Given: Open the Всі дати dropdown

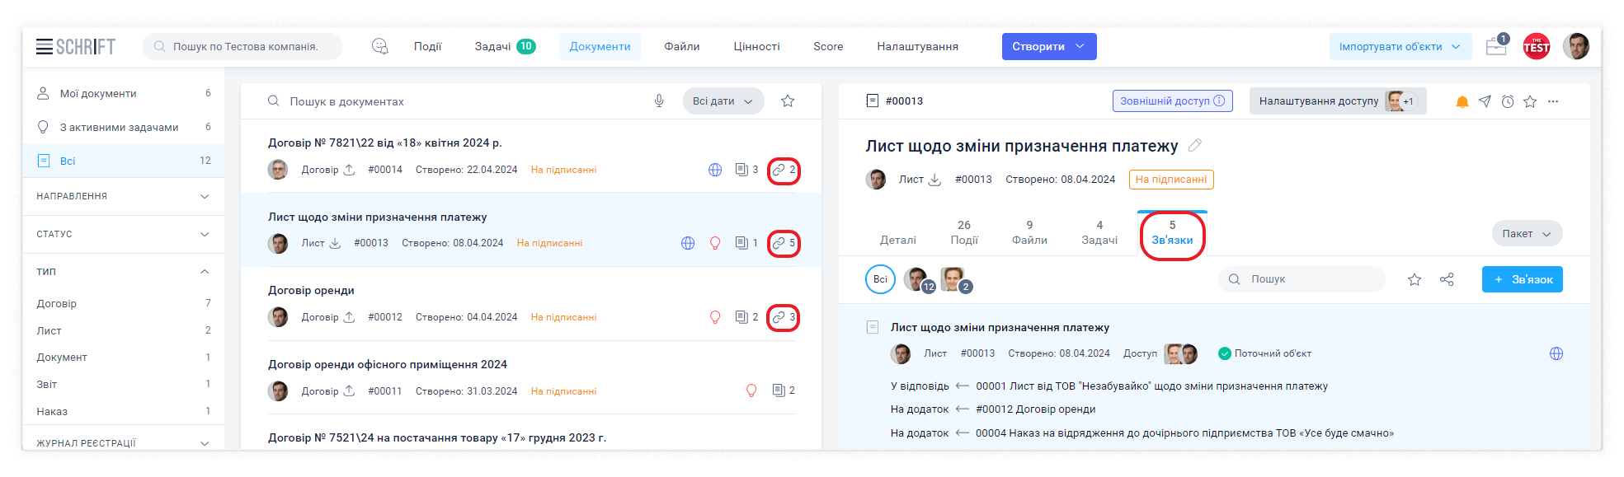Looking at the screenshot, I should coord(723,101).
